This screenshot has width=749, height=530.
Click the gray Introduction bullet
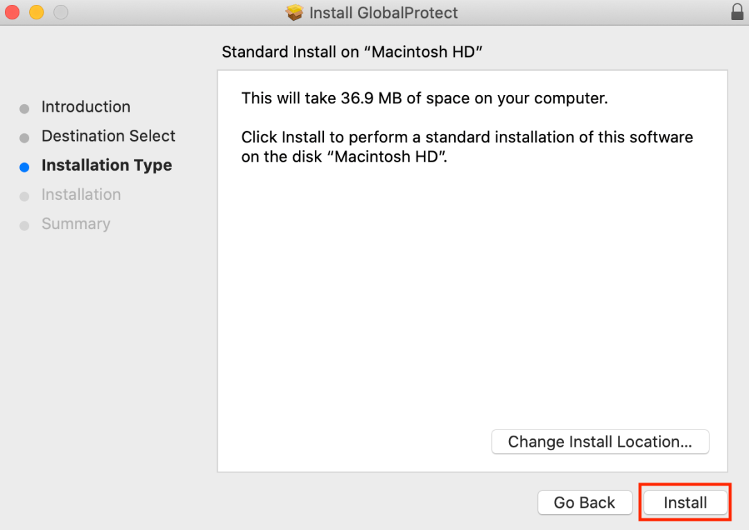[24, 109]
